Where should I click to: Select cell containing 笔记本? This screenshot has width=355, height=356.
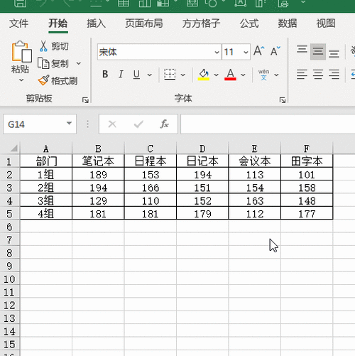coord(98,161)
